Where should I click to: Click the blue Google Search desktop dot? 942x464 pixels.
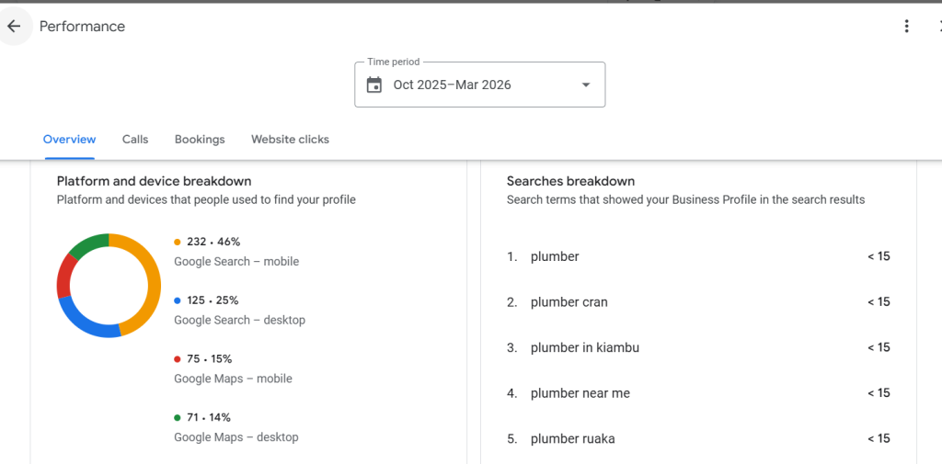[178, 300]
